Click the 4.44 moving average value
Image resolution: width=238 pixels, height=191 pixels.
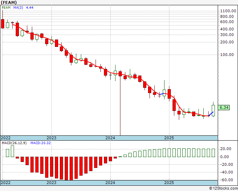30,8
